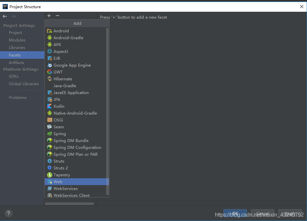Click the Hibernate icon
The width and height of the screenshot is (307, 221).
pyautogui.click(x=50, y=79)
